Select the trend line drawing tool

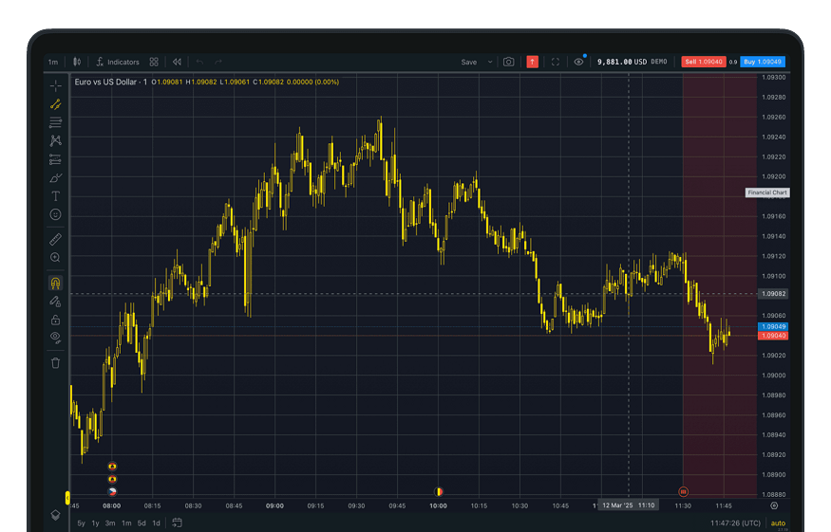[56, 104]
